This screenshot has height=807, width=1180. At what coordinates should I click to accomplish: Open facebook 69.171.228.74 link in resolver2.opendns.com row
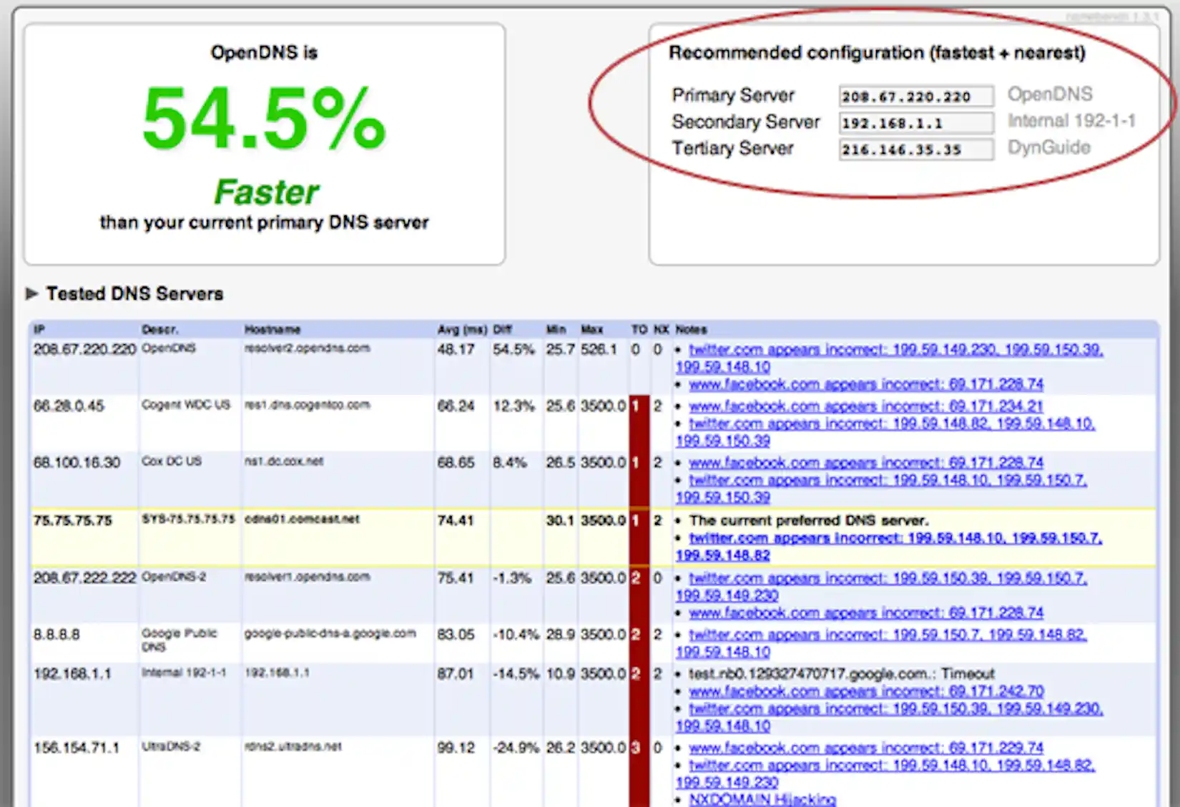click(x=866, y=385)
